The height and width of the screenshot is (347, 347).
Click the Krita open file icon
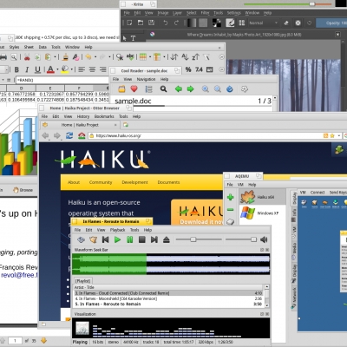click(x=141, y=23)
